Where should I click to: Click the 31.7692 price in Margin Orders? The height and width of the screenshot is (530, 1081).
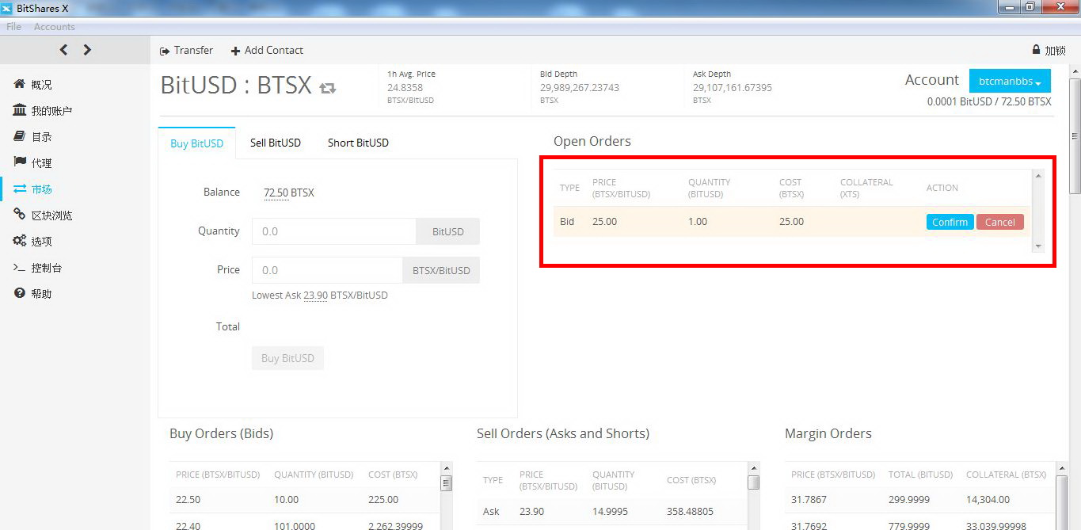pos(809,525)
